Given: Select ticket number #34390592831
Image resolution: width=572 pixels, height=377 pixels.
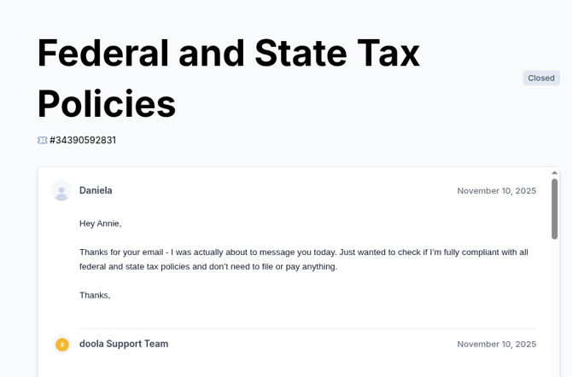Looking at the screenshot, I should tap(83, 140).
